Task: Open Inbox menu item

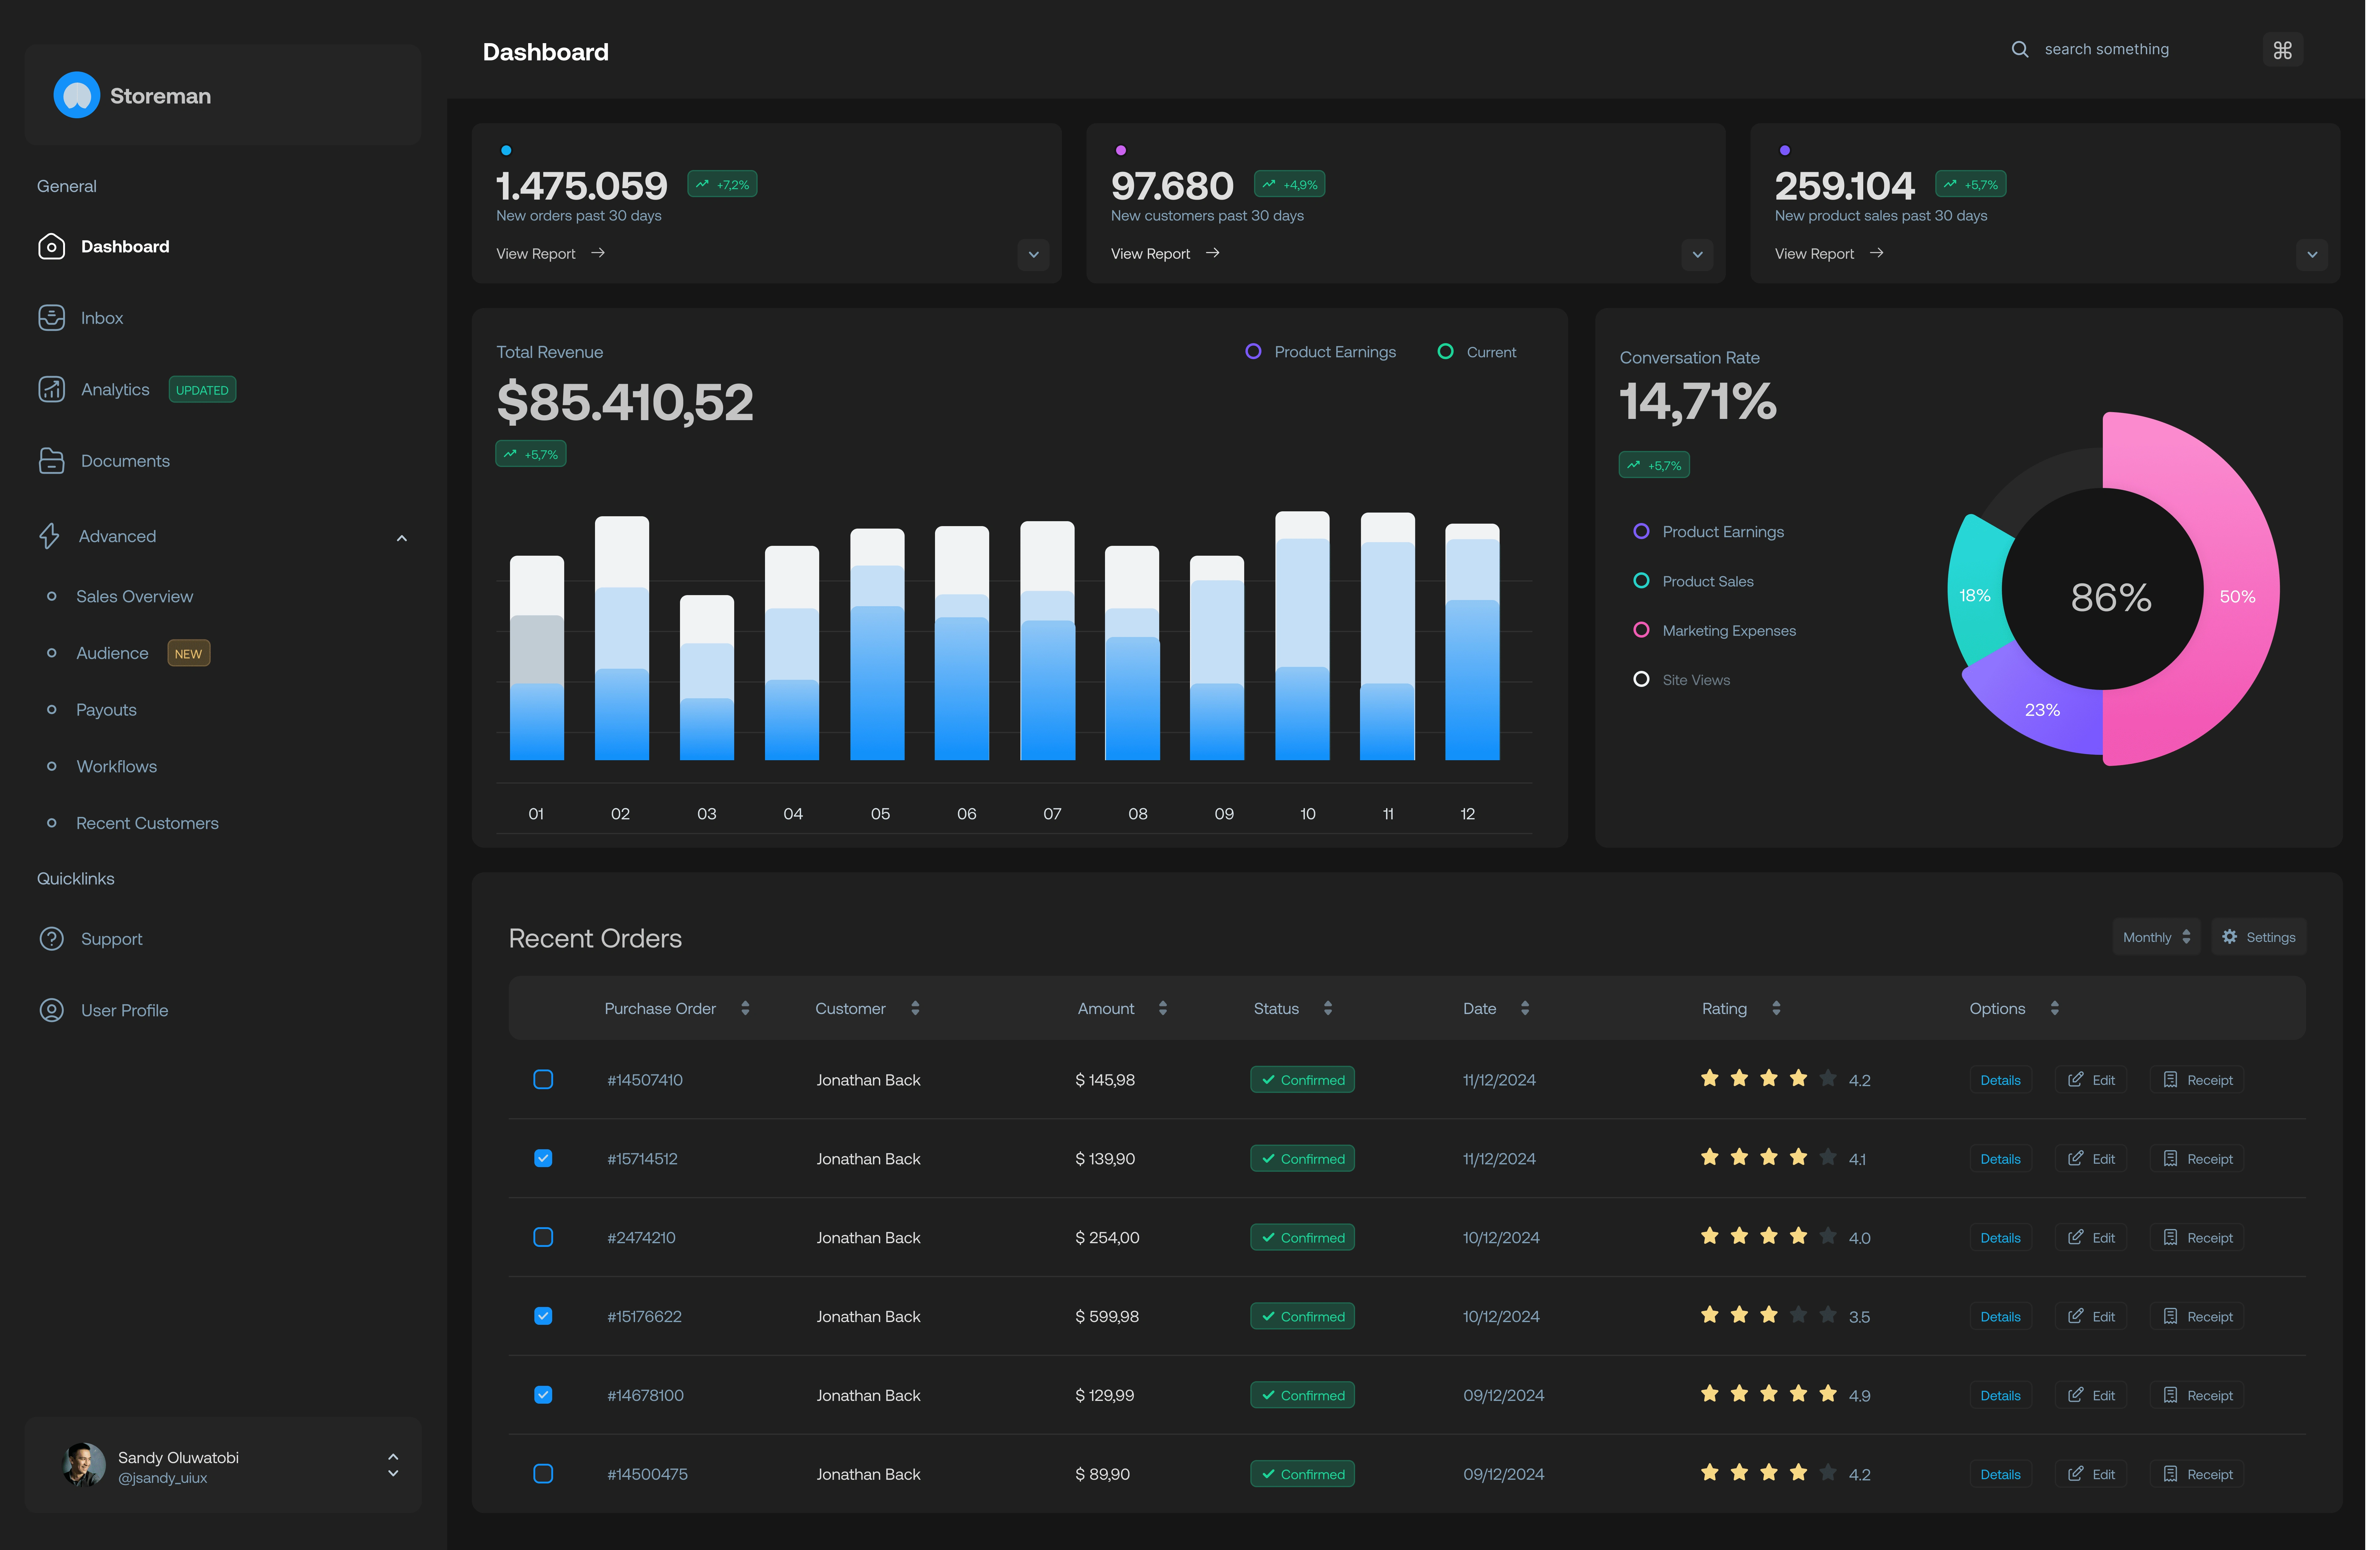Action: 102,318
